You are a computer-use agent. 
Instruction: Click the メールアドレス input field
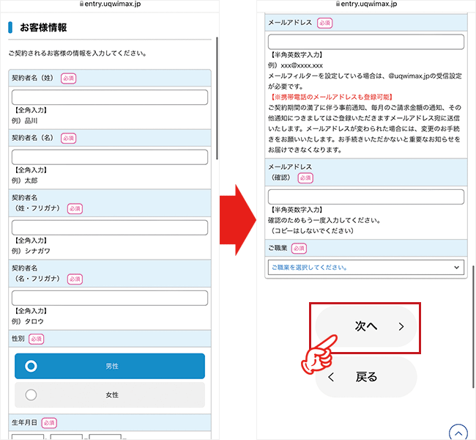click(366, 42)
